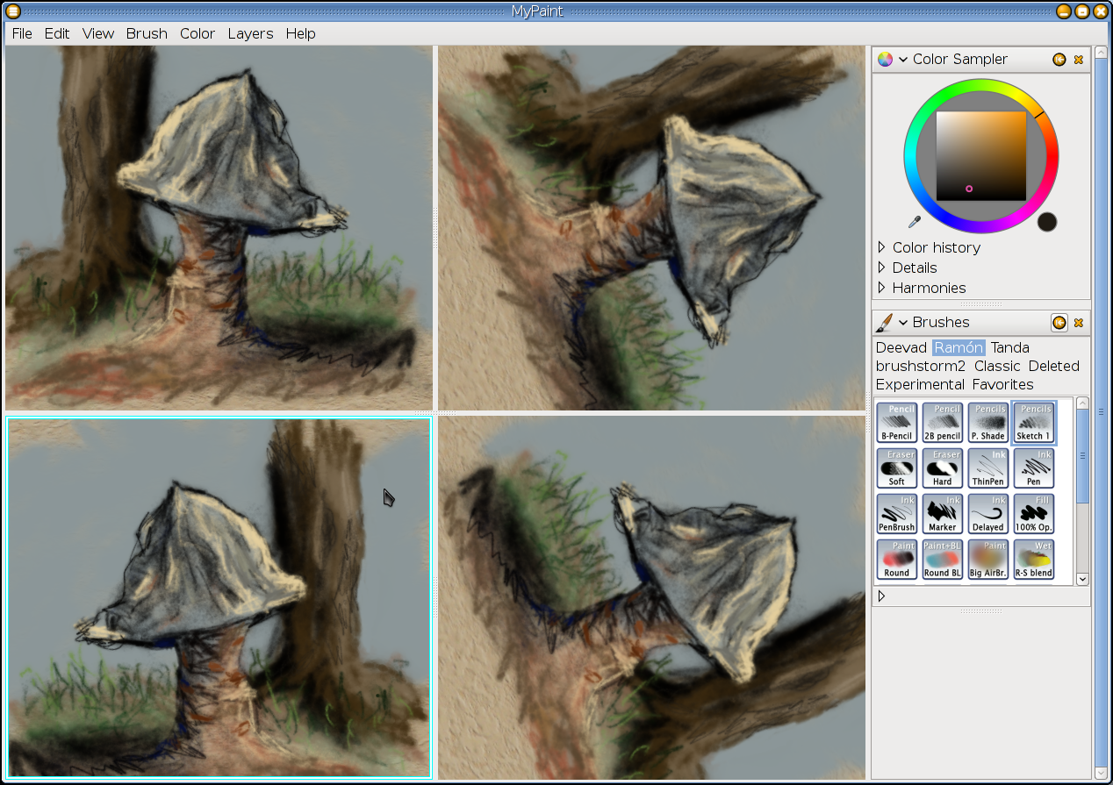The width and height of the screenshot is (1113, 785).
Task: Switch to the ThinPen ink brush
Action: tap(987, 468)
